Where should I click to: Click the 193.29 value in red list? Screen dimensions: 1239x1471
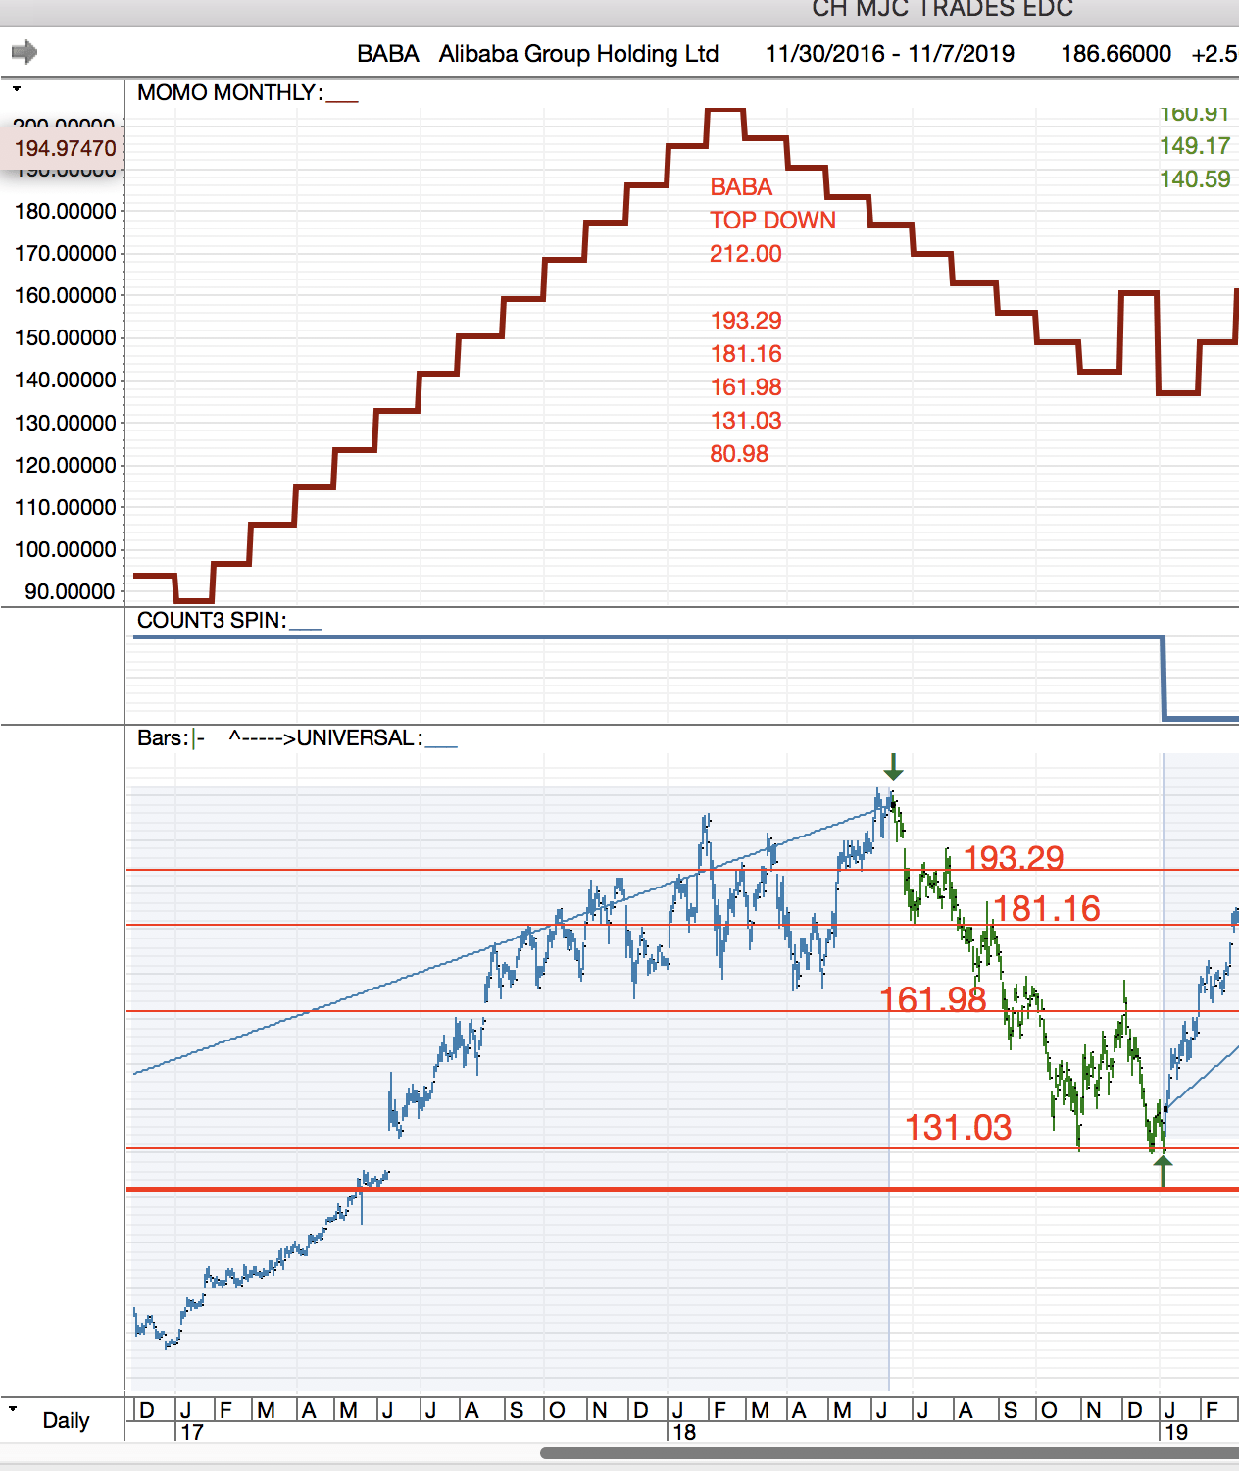(746, 320)
